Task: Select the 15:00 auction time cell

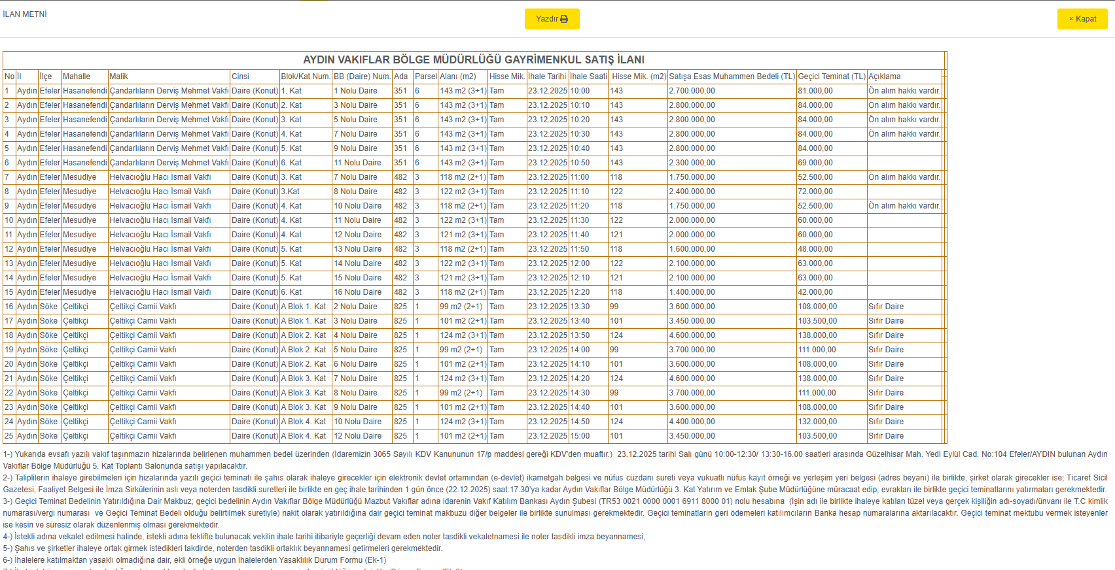Action: pyautogui.click(x=580, y=436)
